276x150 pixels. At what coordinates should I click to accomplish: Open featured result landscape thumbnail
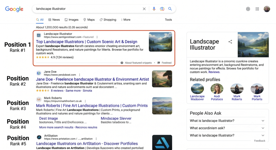coord(160,42)
